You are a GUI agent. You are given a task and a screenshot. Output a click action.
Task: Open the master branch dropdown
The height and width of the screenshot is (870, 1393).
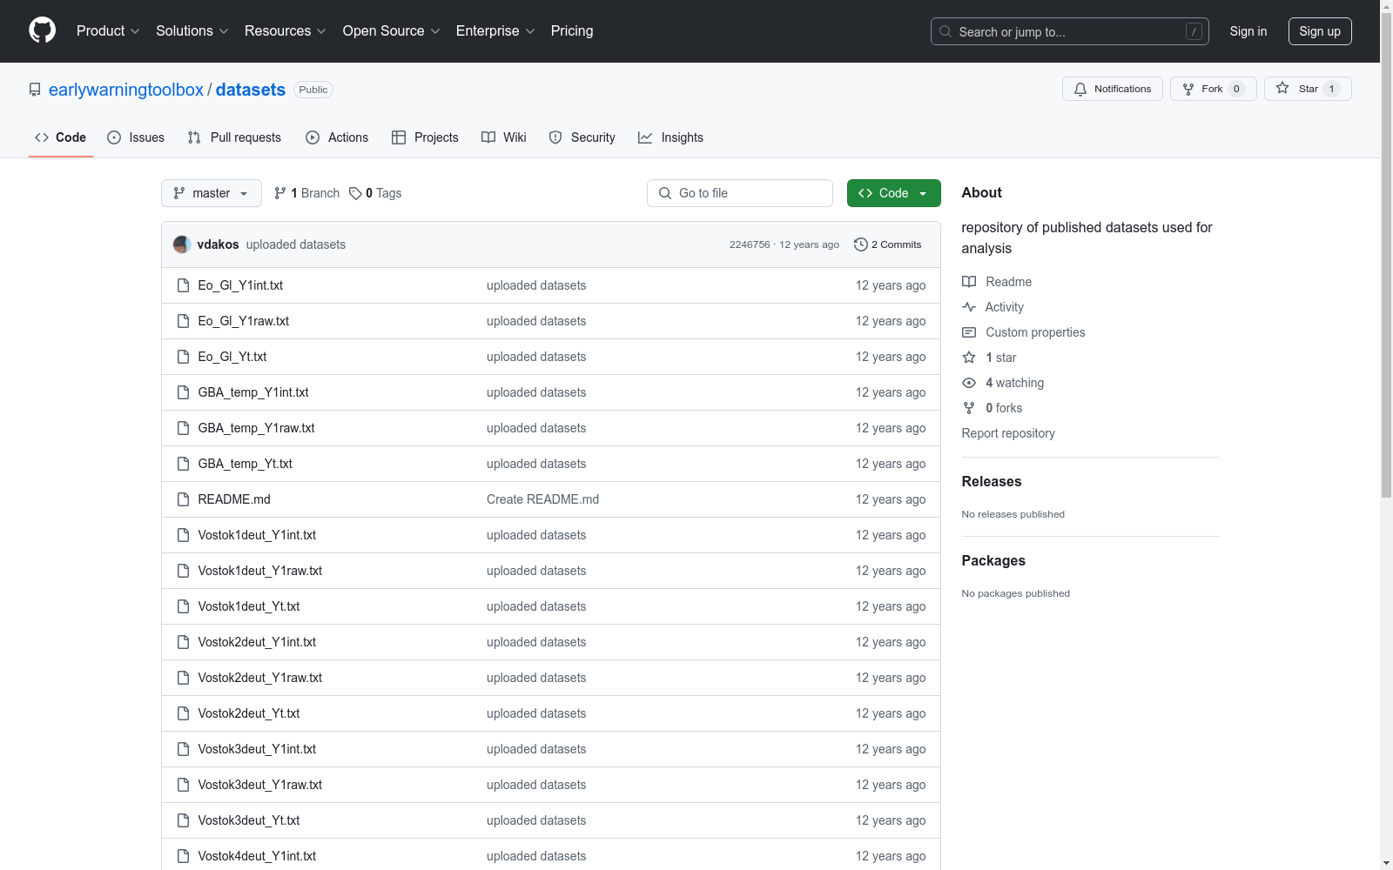click(212, 193)
